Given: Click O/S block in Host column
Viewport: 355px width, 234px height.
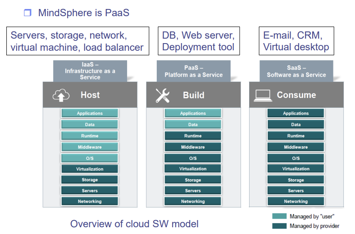Looking at the screenshot, I should 90,158.
